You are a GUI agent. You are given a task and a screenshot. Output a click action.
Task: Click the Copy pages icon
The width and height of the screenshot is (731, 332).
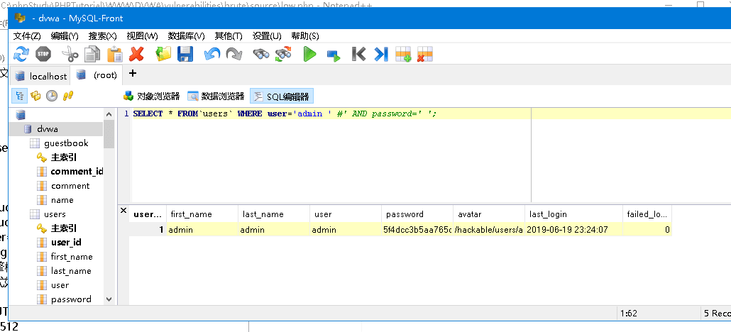pos(92,54)
